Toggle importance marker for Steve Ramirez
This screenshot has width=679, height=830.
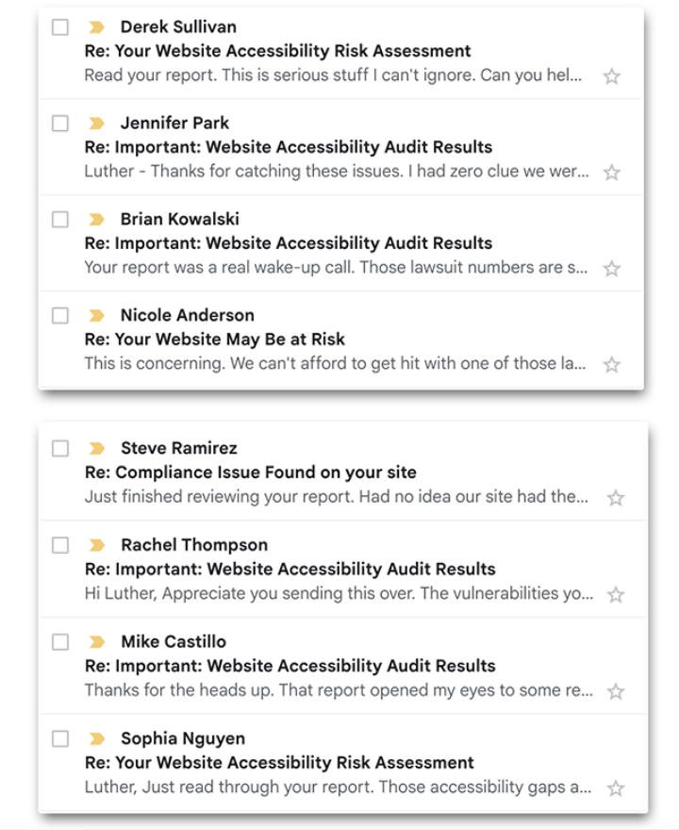tap(96, 449)
